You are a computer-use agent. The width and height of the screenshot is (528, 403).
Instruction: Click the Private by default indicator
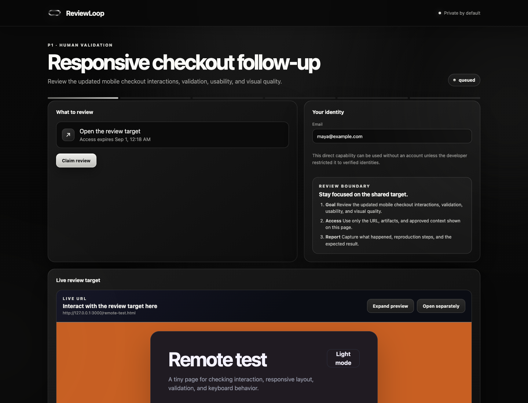[x=459, y=13]
